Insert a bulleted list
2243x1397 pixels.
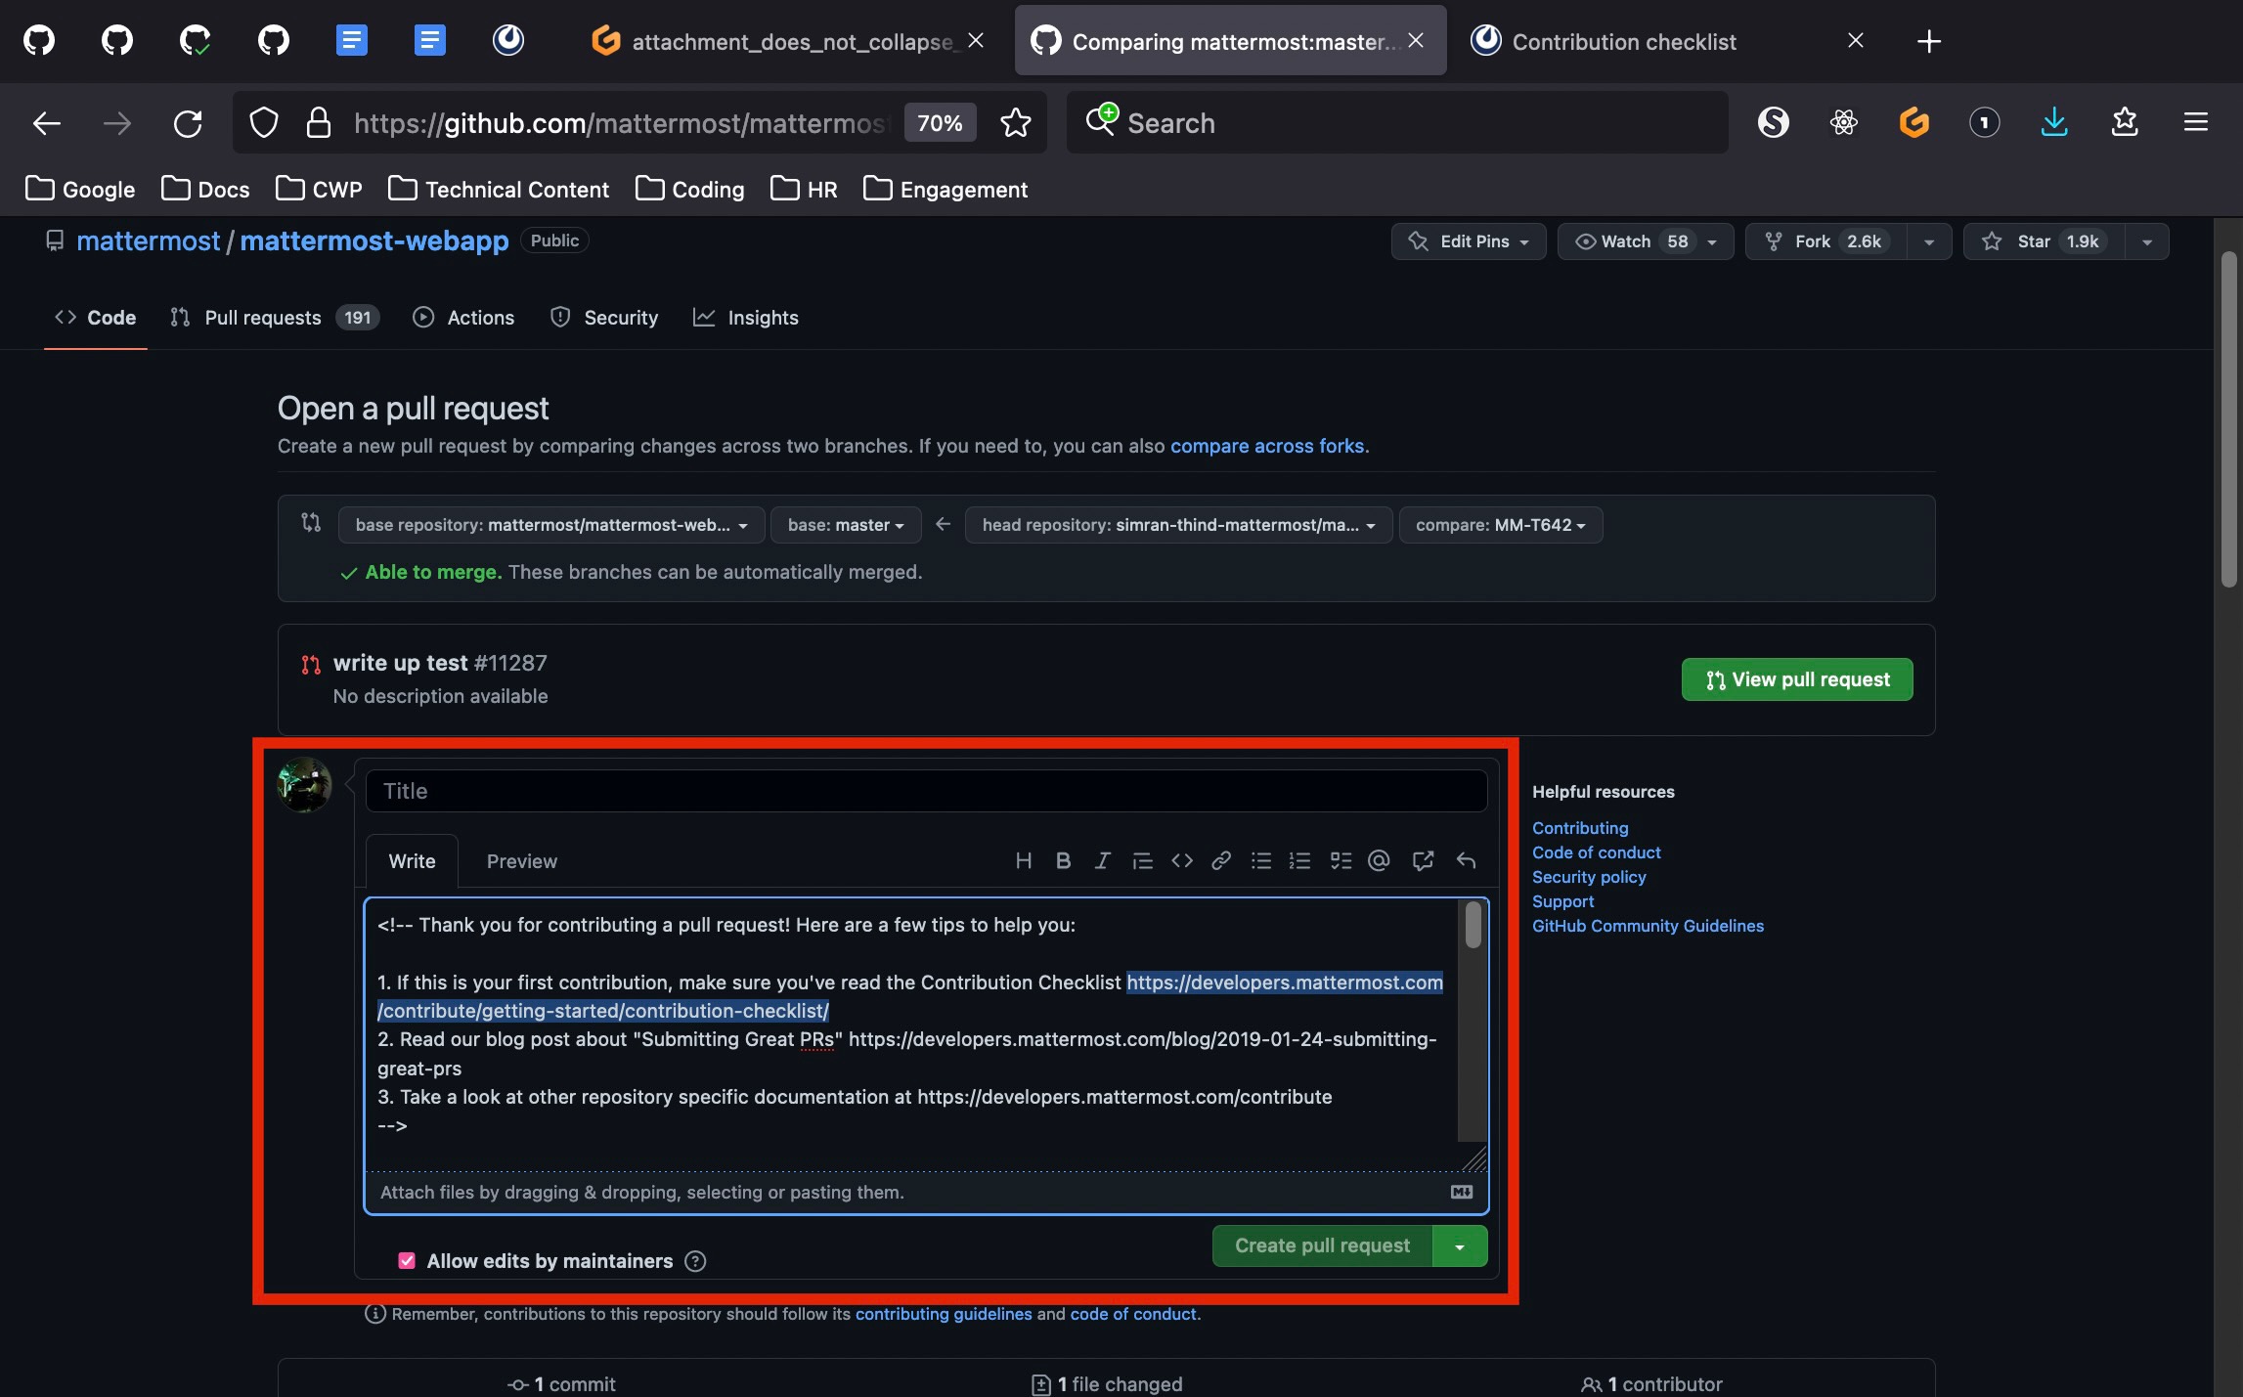[1261, 860]
